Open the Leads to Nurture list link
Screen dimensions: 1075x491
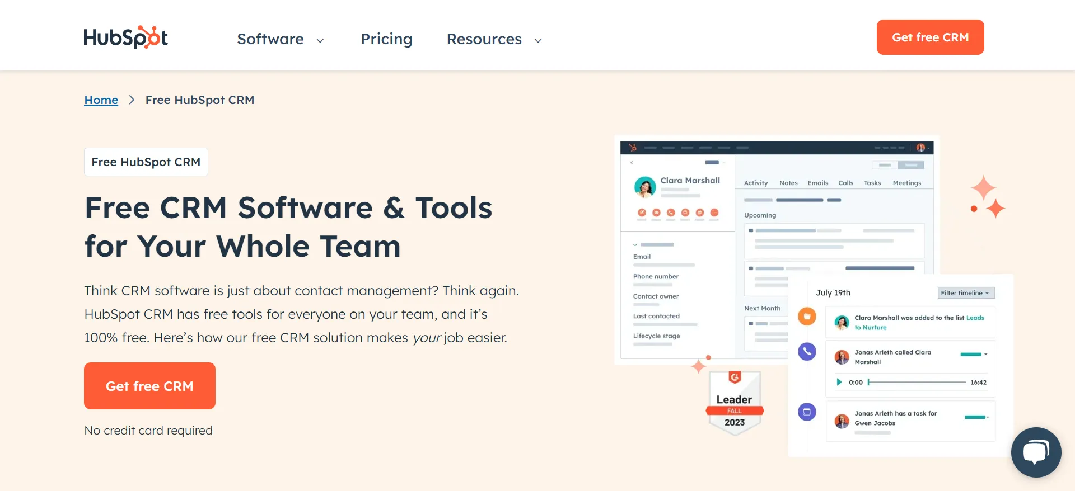point(919,323)
